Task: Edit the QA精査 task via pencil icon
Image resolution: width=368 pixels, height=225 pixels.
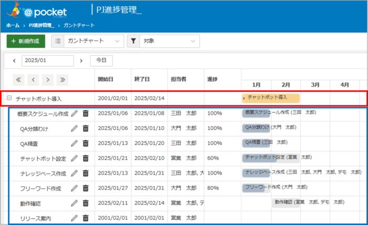Action: 75,143
